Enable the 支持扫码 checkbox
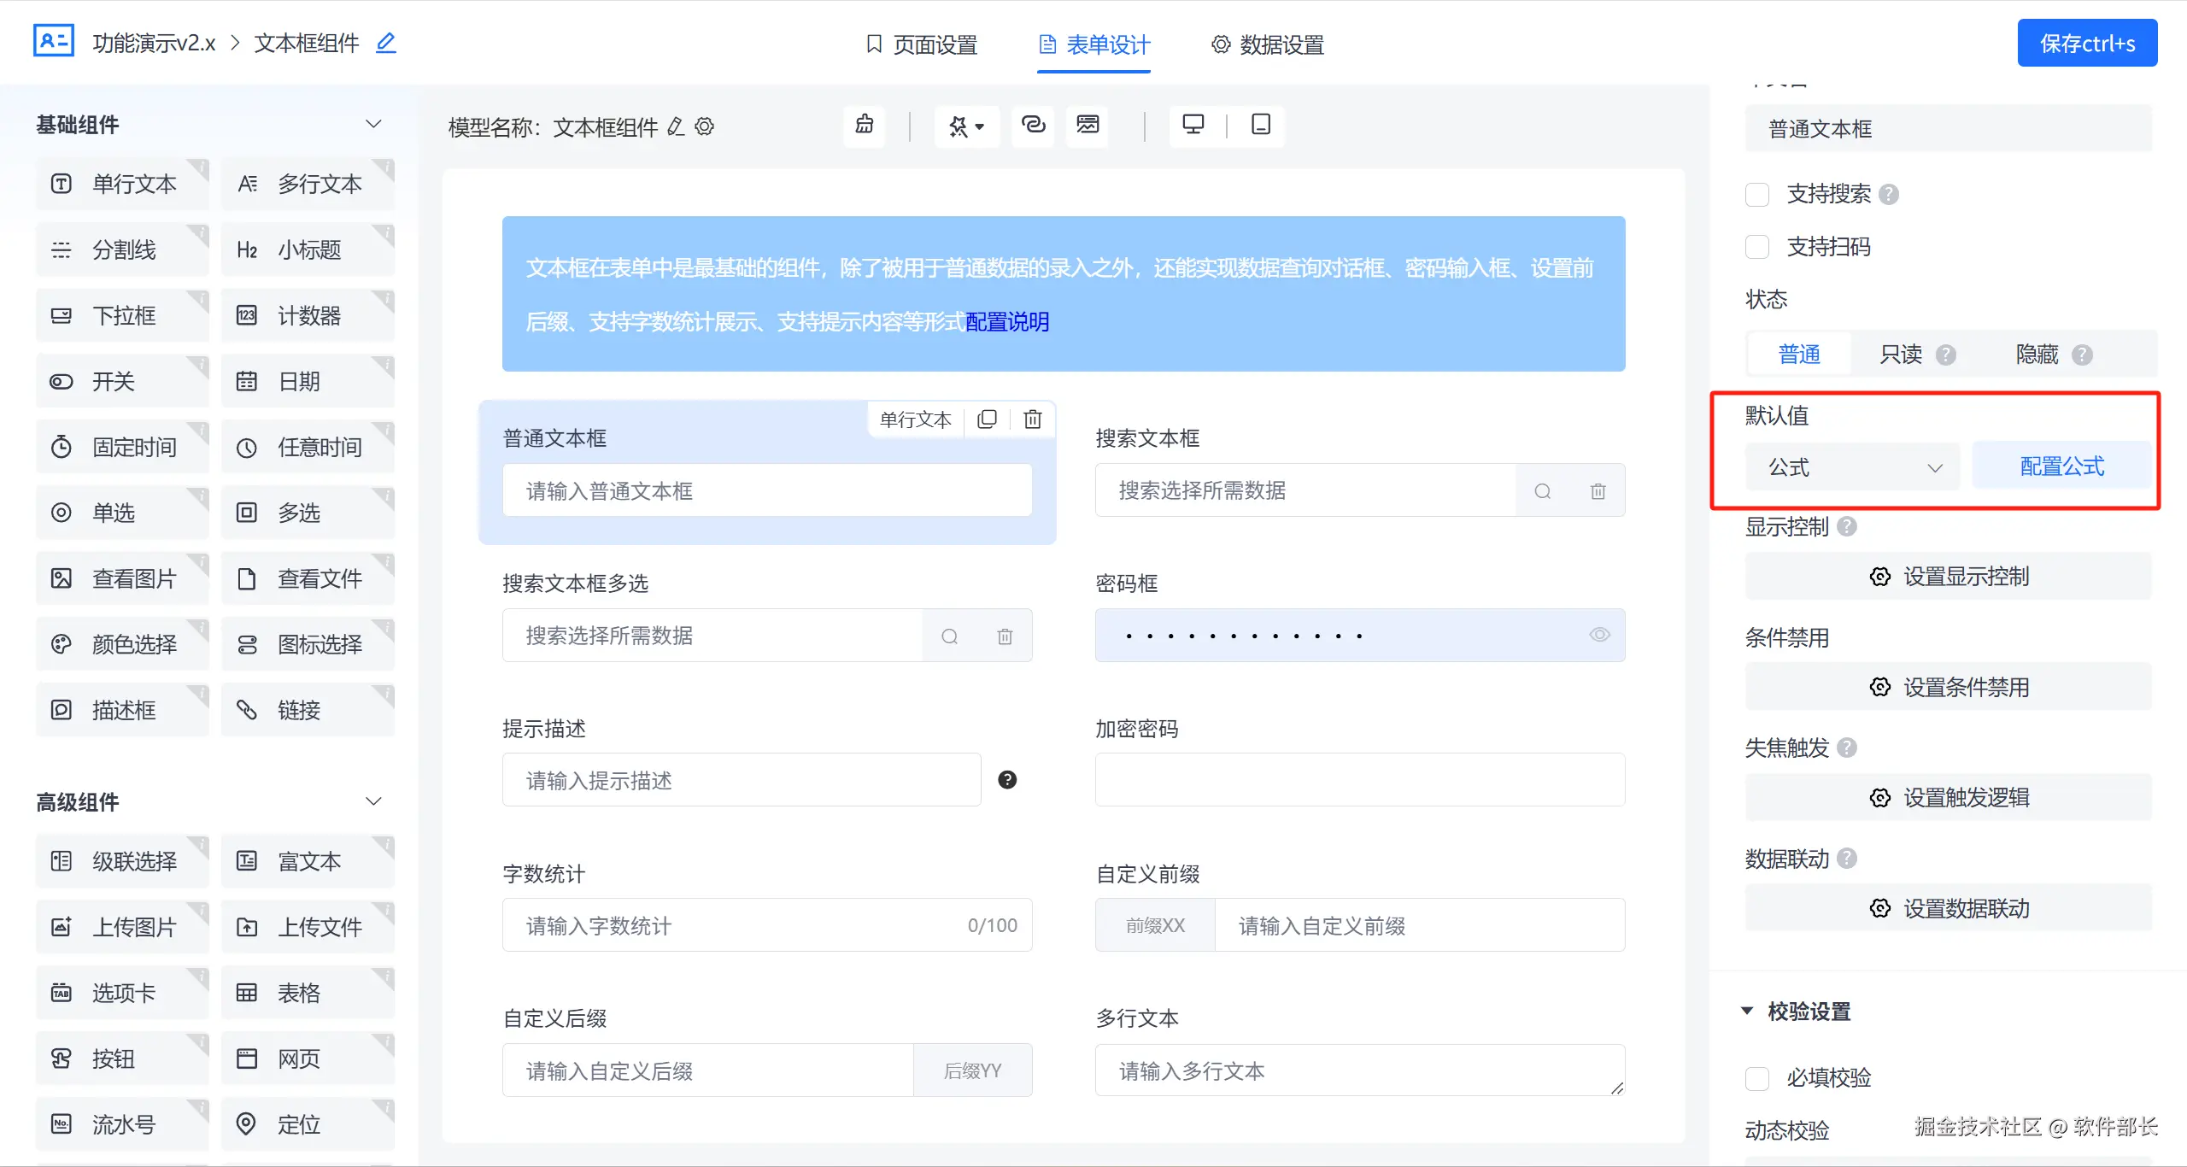The image size is (2187, 1167). coord(1757,247)
